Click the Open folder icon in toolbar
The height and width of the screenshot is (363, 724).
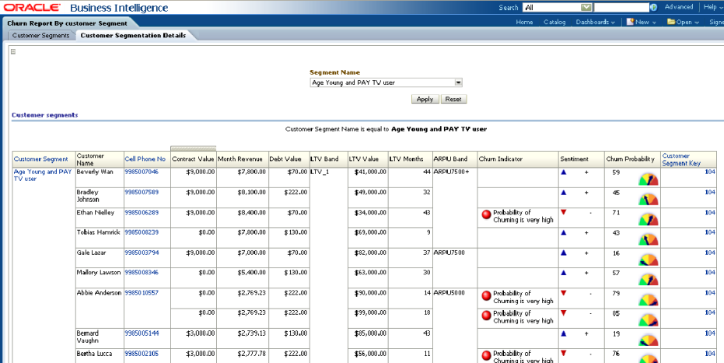671,22
